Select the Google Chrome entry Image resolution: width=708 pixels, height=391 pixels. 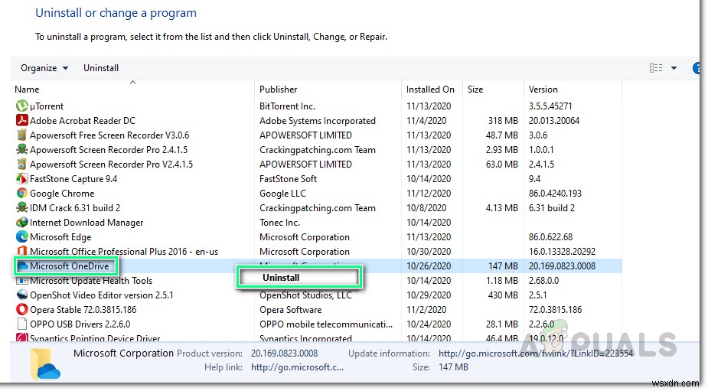pos(62,194)
